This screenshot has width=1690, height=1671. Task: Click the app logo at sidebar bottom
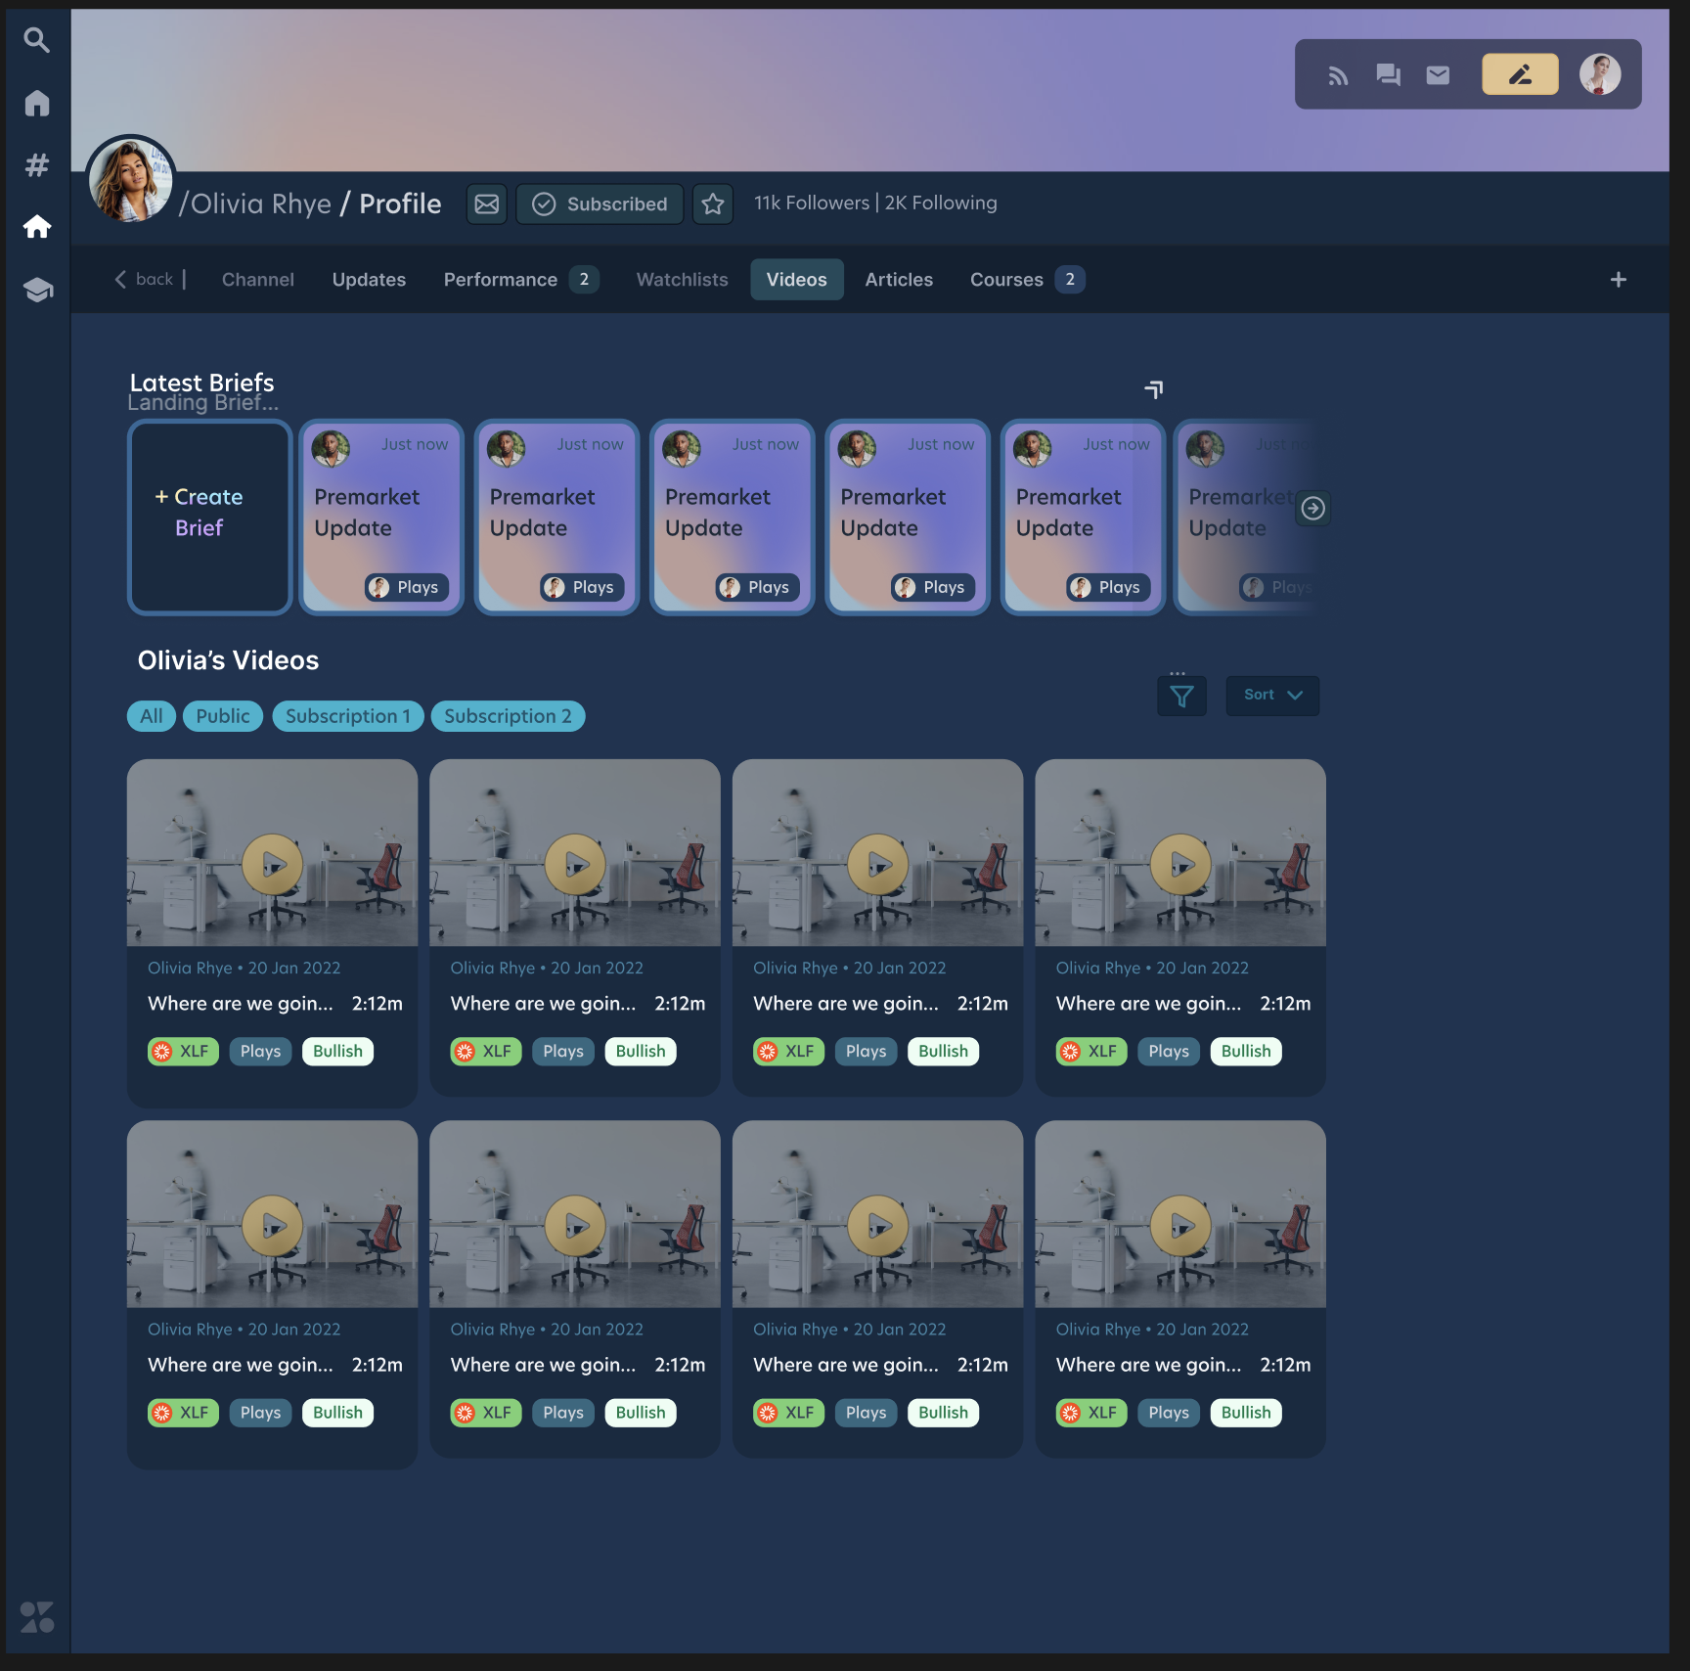(37, 1616)
